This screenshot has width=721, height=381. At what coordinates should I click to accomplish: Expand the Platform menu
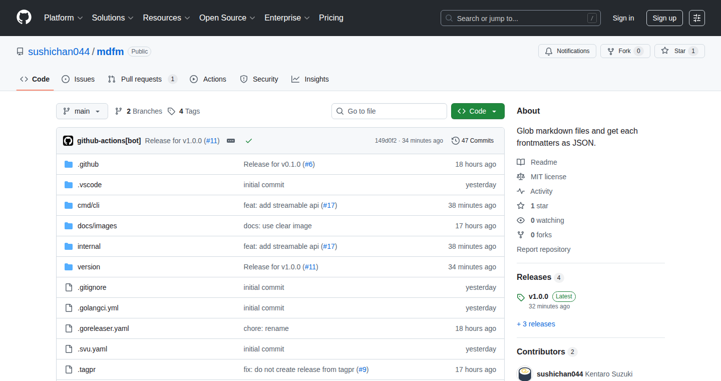click(63, 18)
